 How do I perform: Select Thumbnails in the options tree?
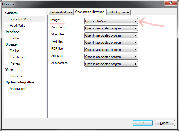coord(17,57)
